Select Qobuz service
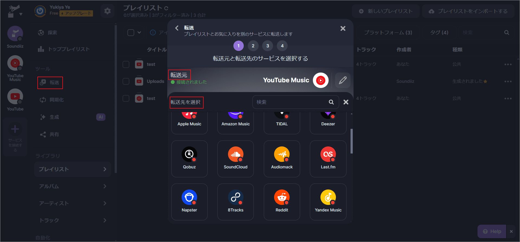 point(189,159)
